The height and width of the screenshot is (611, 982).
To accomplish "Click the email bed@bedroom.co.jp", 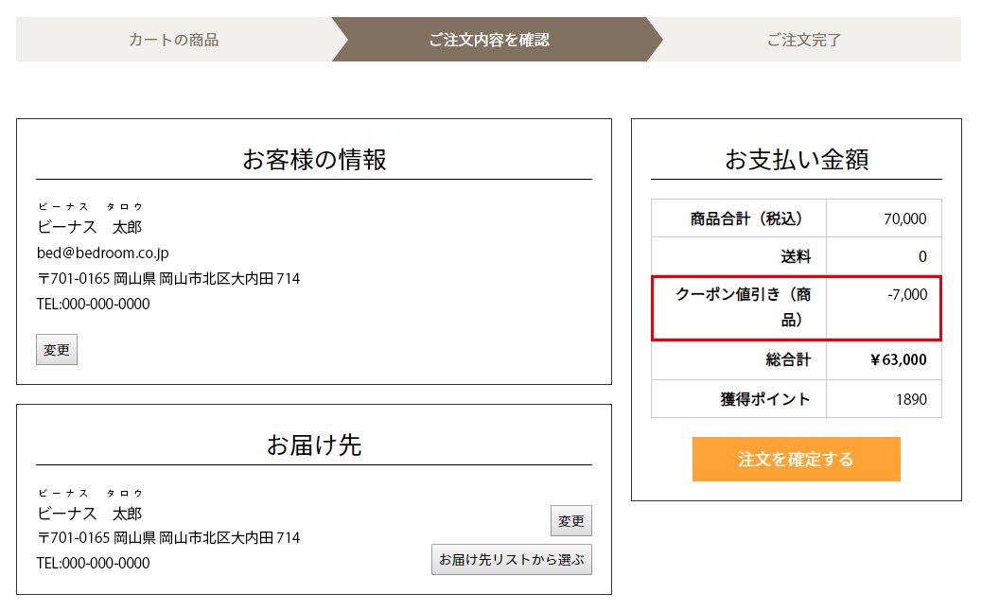I will click(x=102, y=253).
